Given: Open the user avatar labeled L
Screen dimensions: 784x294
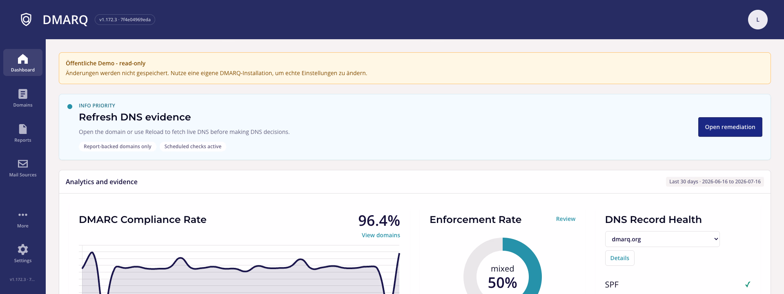Looking at the screenshot, I should 757,20.
